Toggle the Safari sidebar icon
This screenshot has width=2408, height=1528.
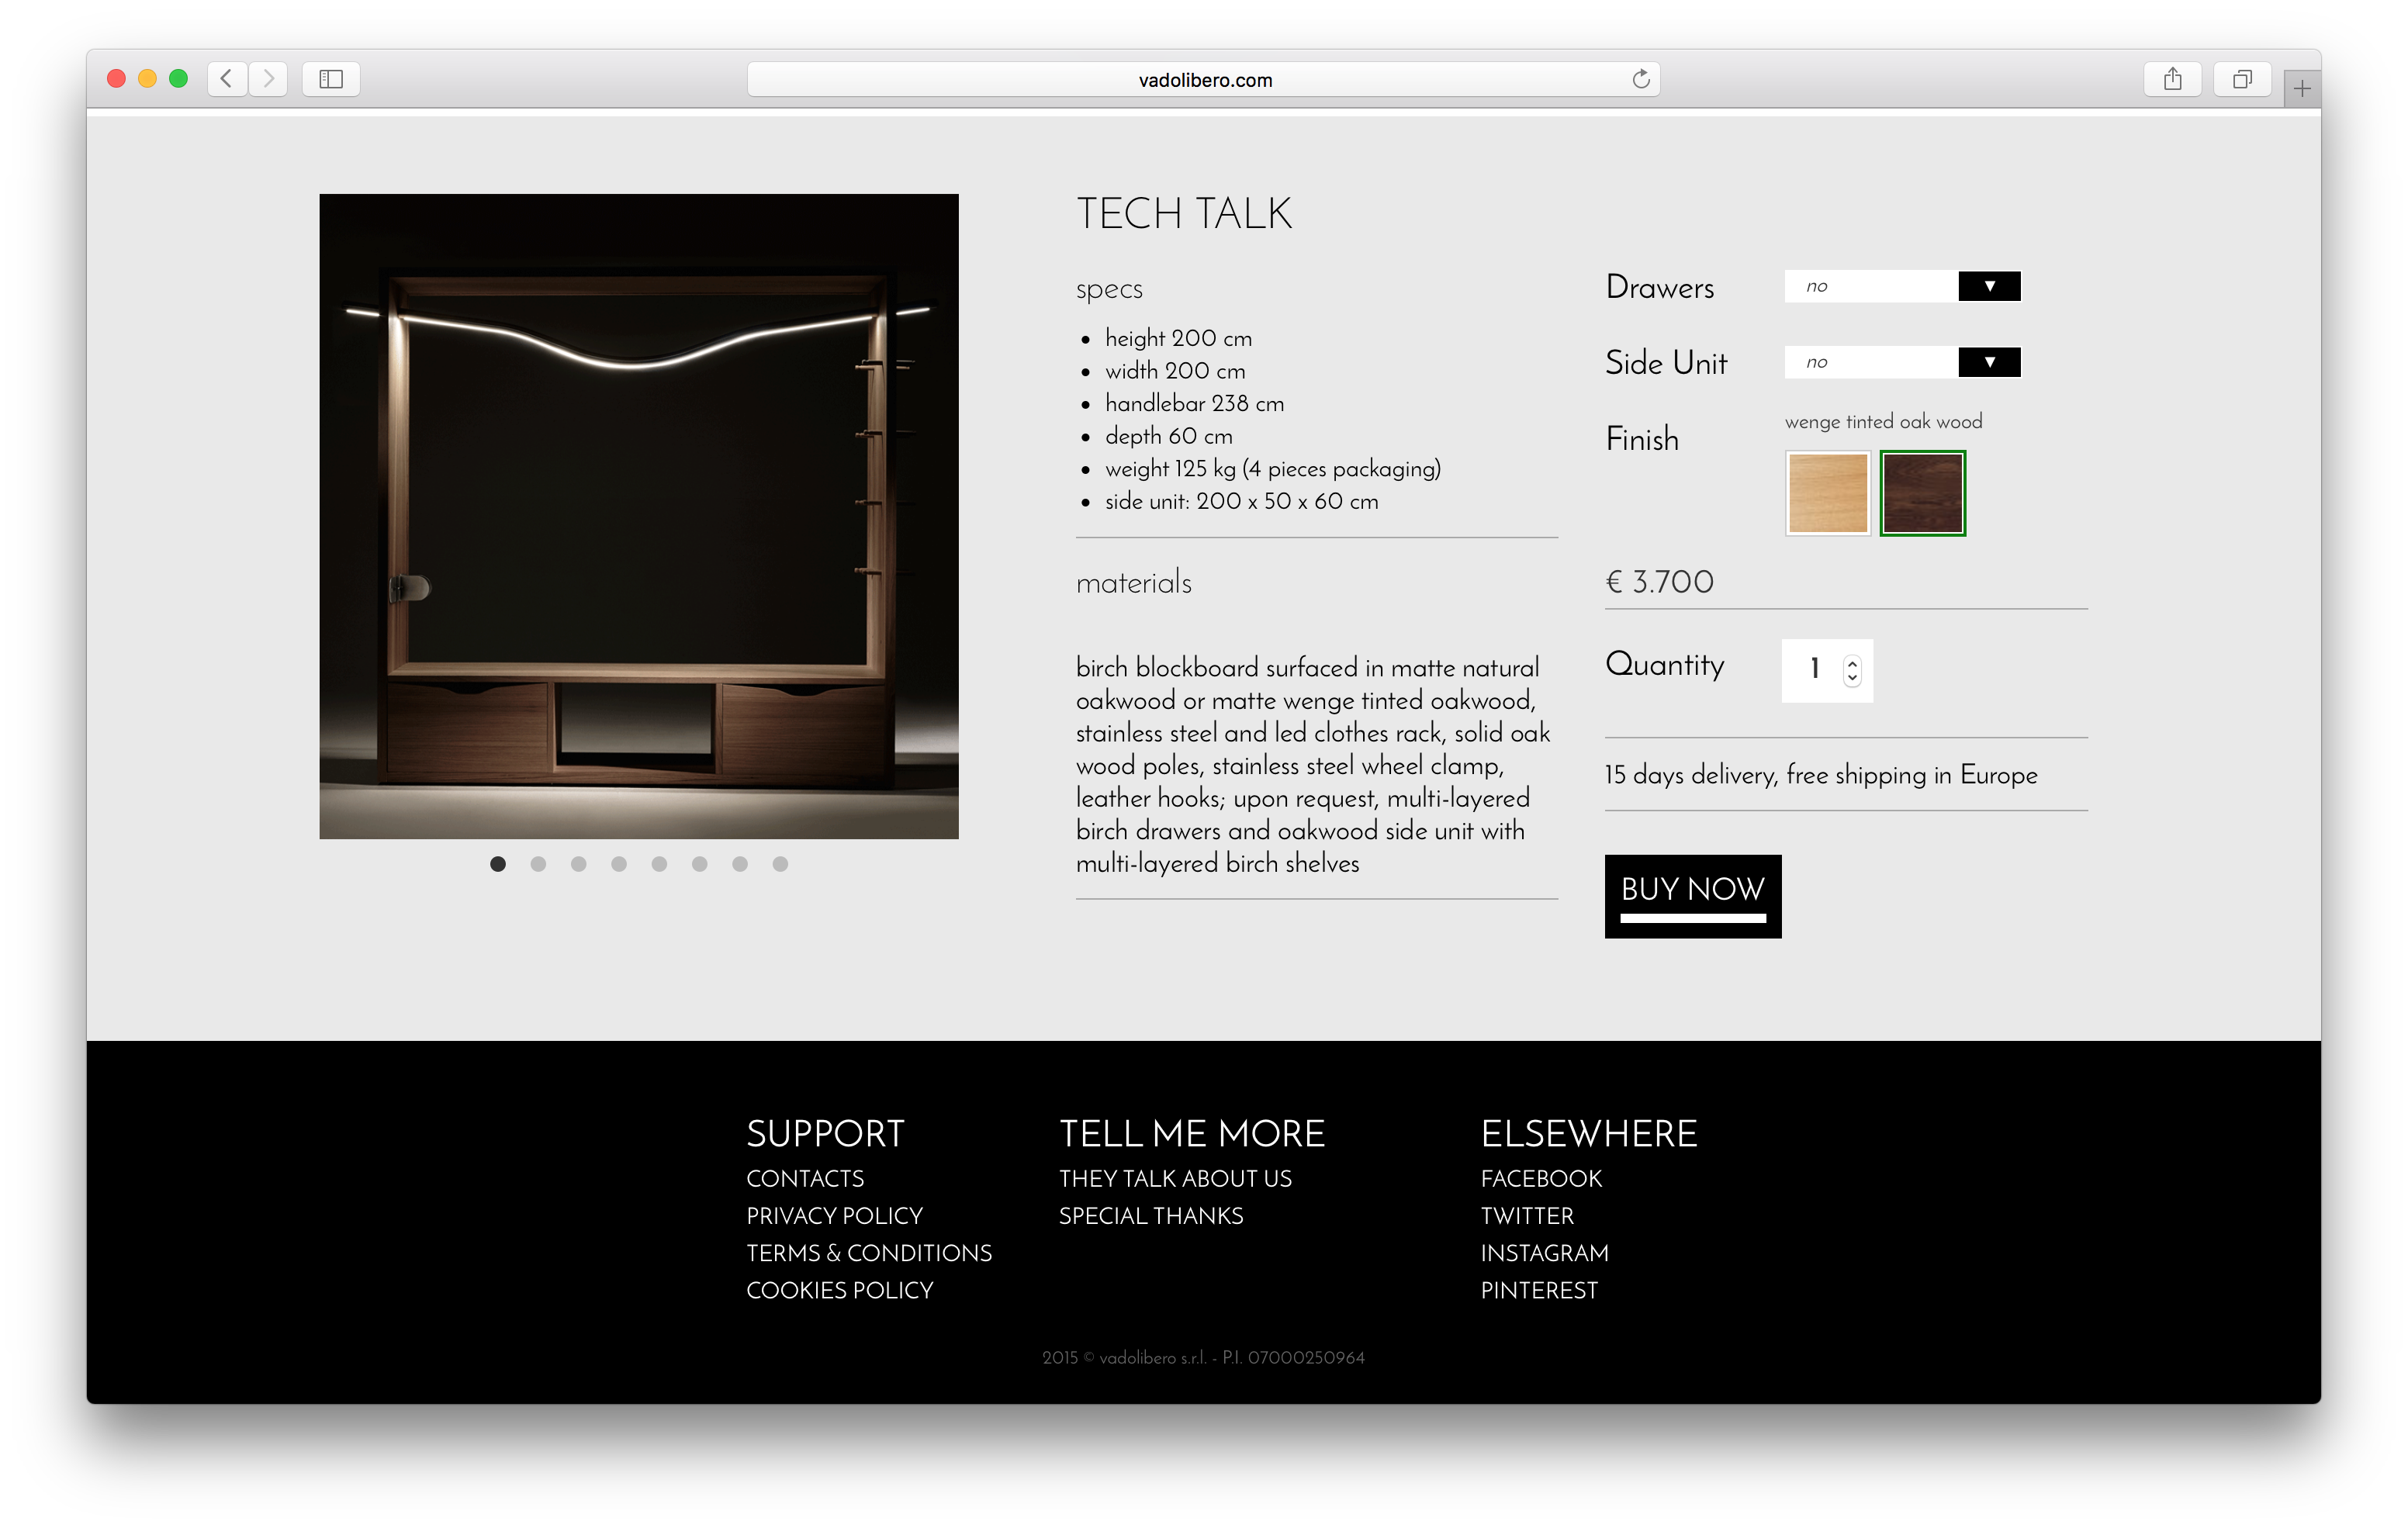pyautogui.click(x=331, y=79)
